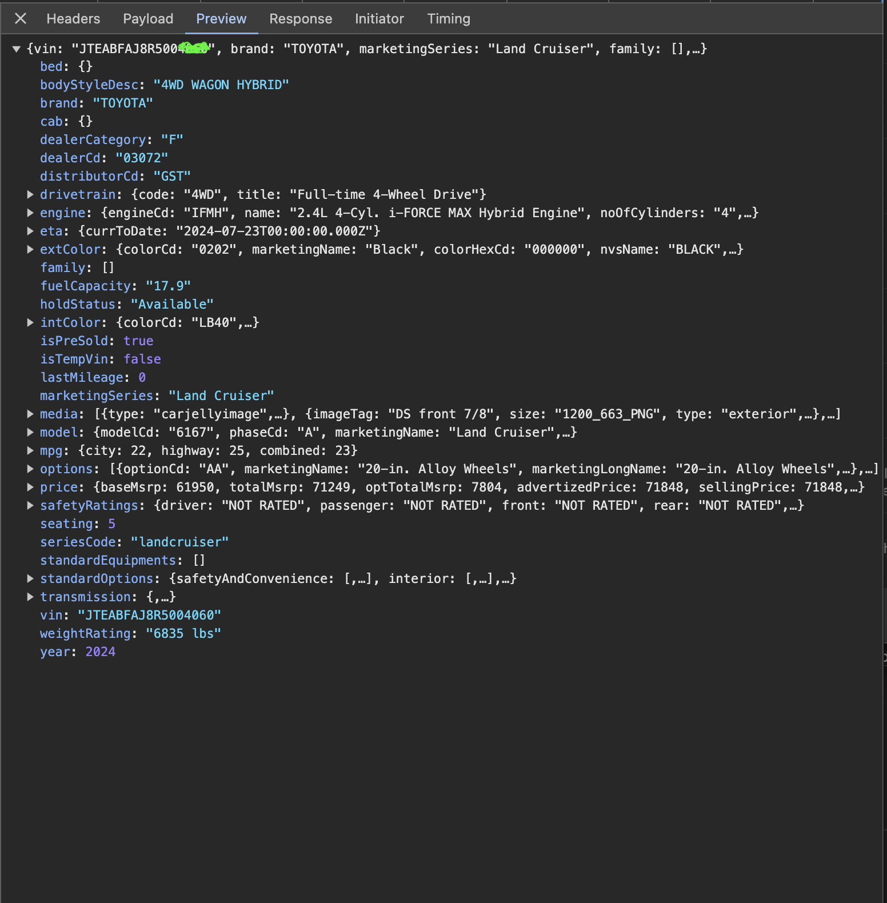Viewport: 887px width, 903px height.
Task: Expand the safetyRatings object
Action: pyautogui.click(x=30, y=505)
